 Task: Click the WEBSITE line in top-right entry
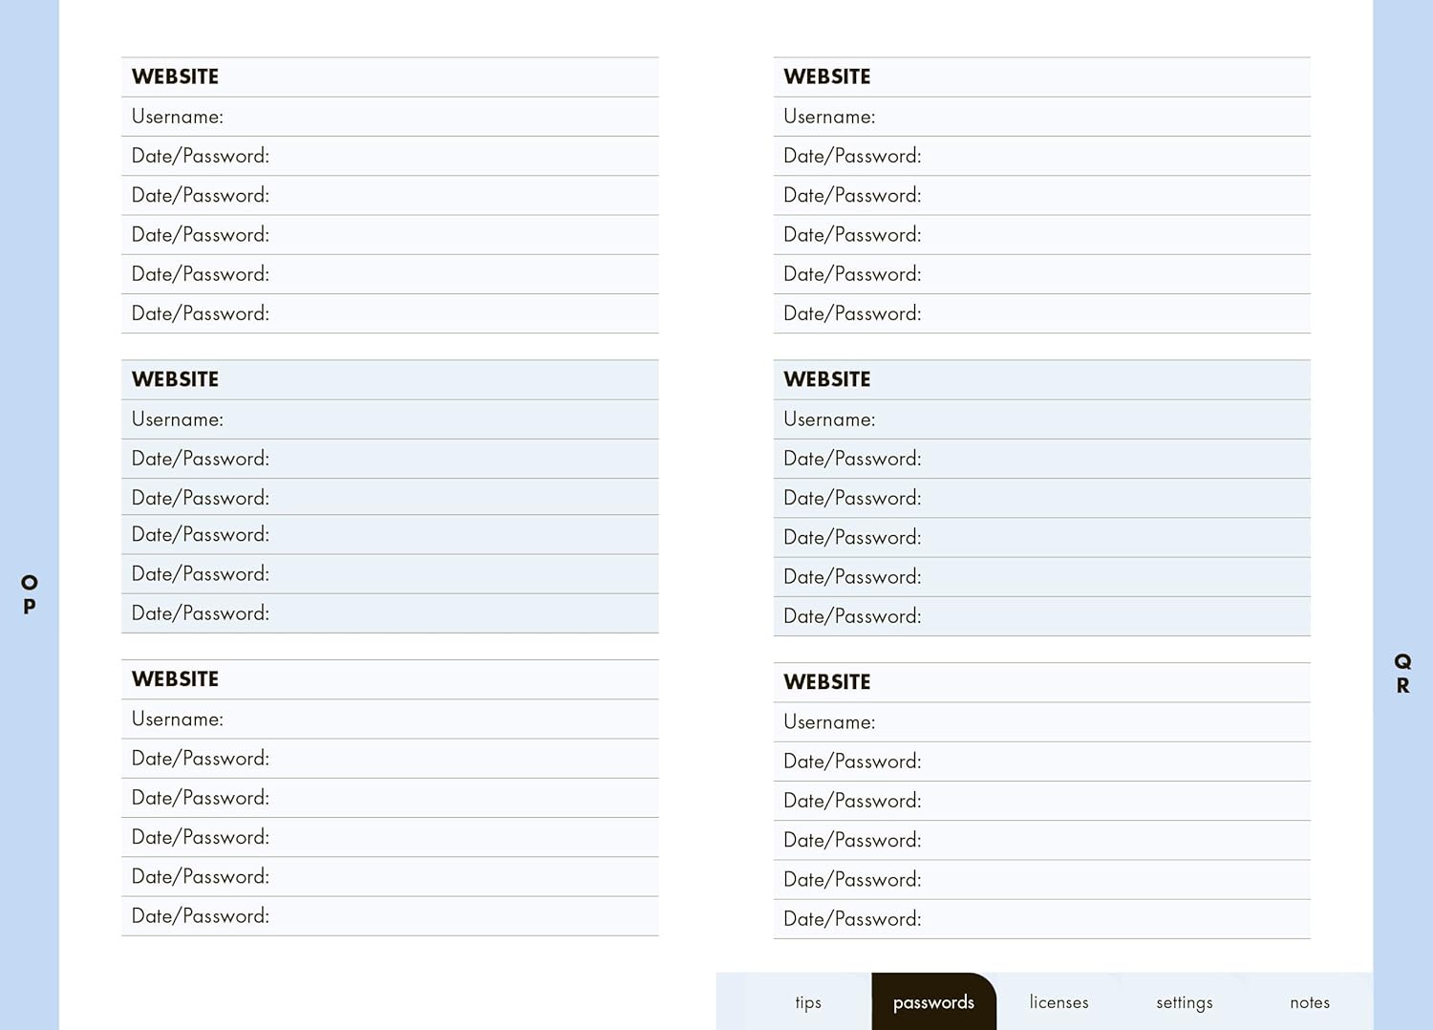[1041, 77]
